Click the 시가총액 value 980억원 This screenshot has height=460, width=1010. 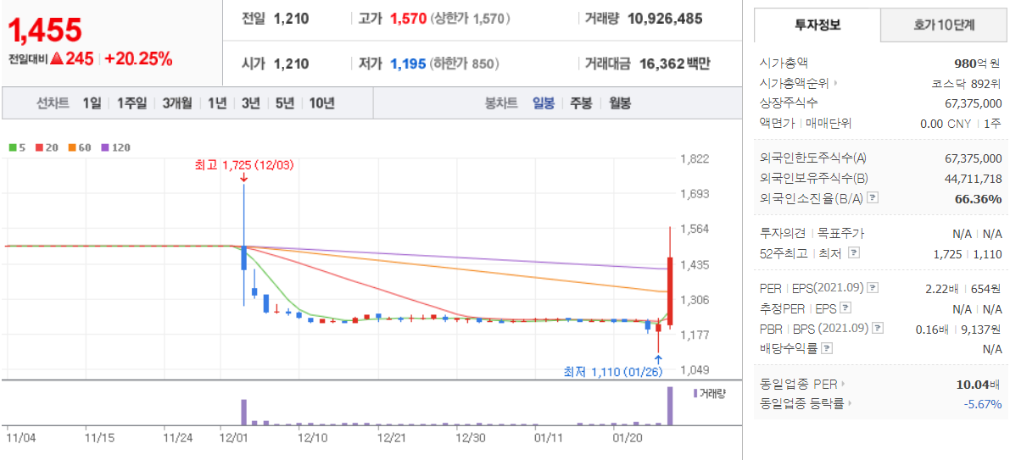[977, 63]
